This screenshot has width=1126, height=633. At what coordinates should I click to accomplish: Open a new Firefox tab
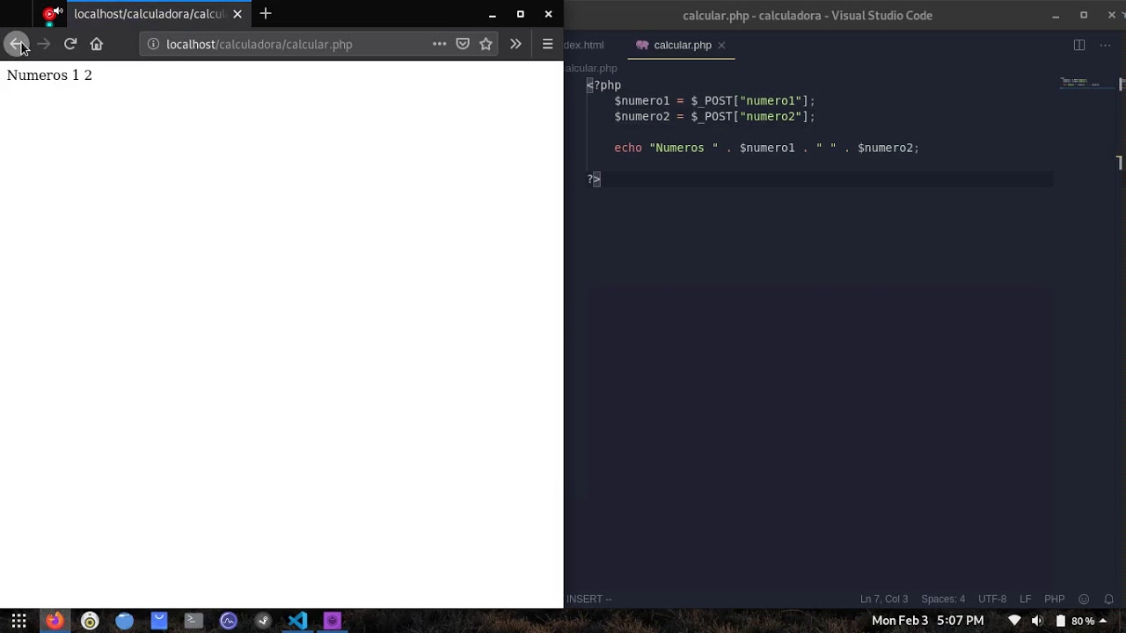coord(266,14)
